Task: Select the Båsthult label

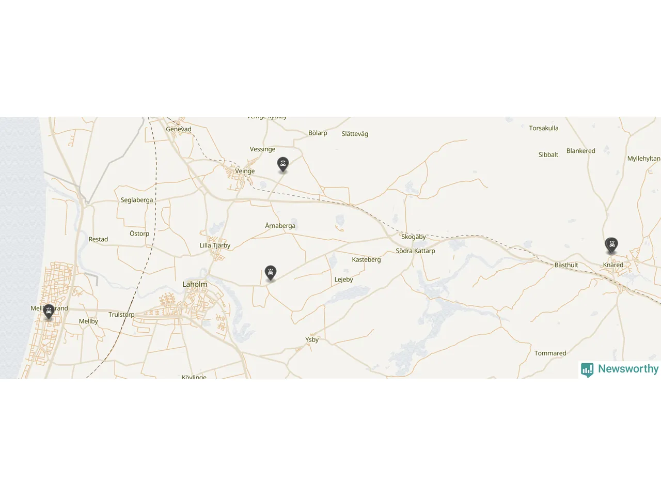Action: coord(566,265)
